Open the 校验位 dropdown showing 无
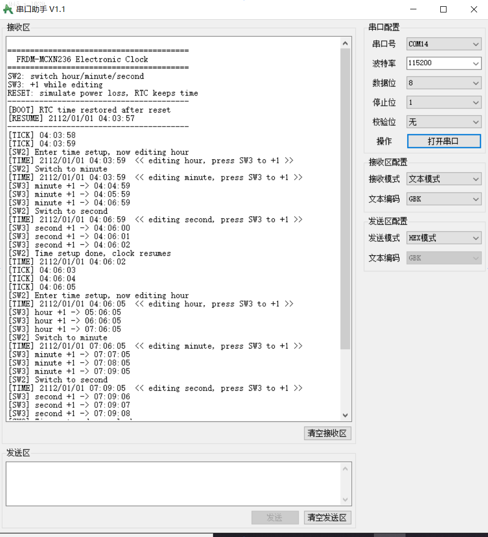 tap(444, 122)
